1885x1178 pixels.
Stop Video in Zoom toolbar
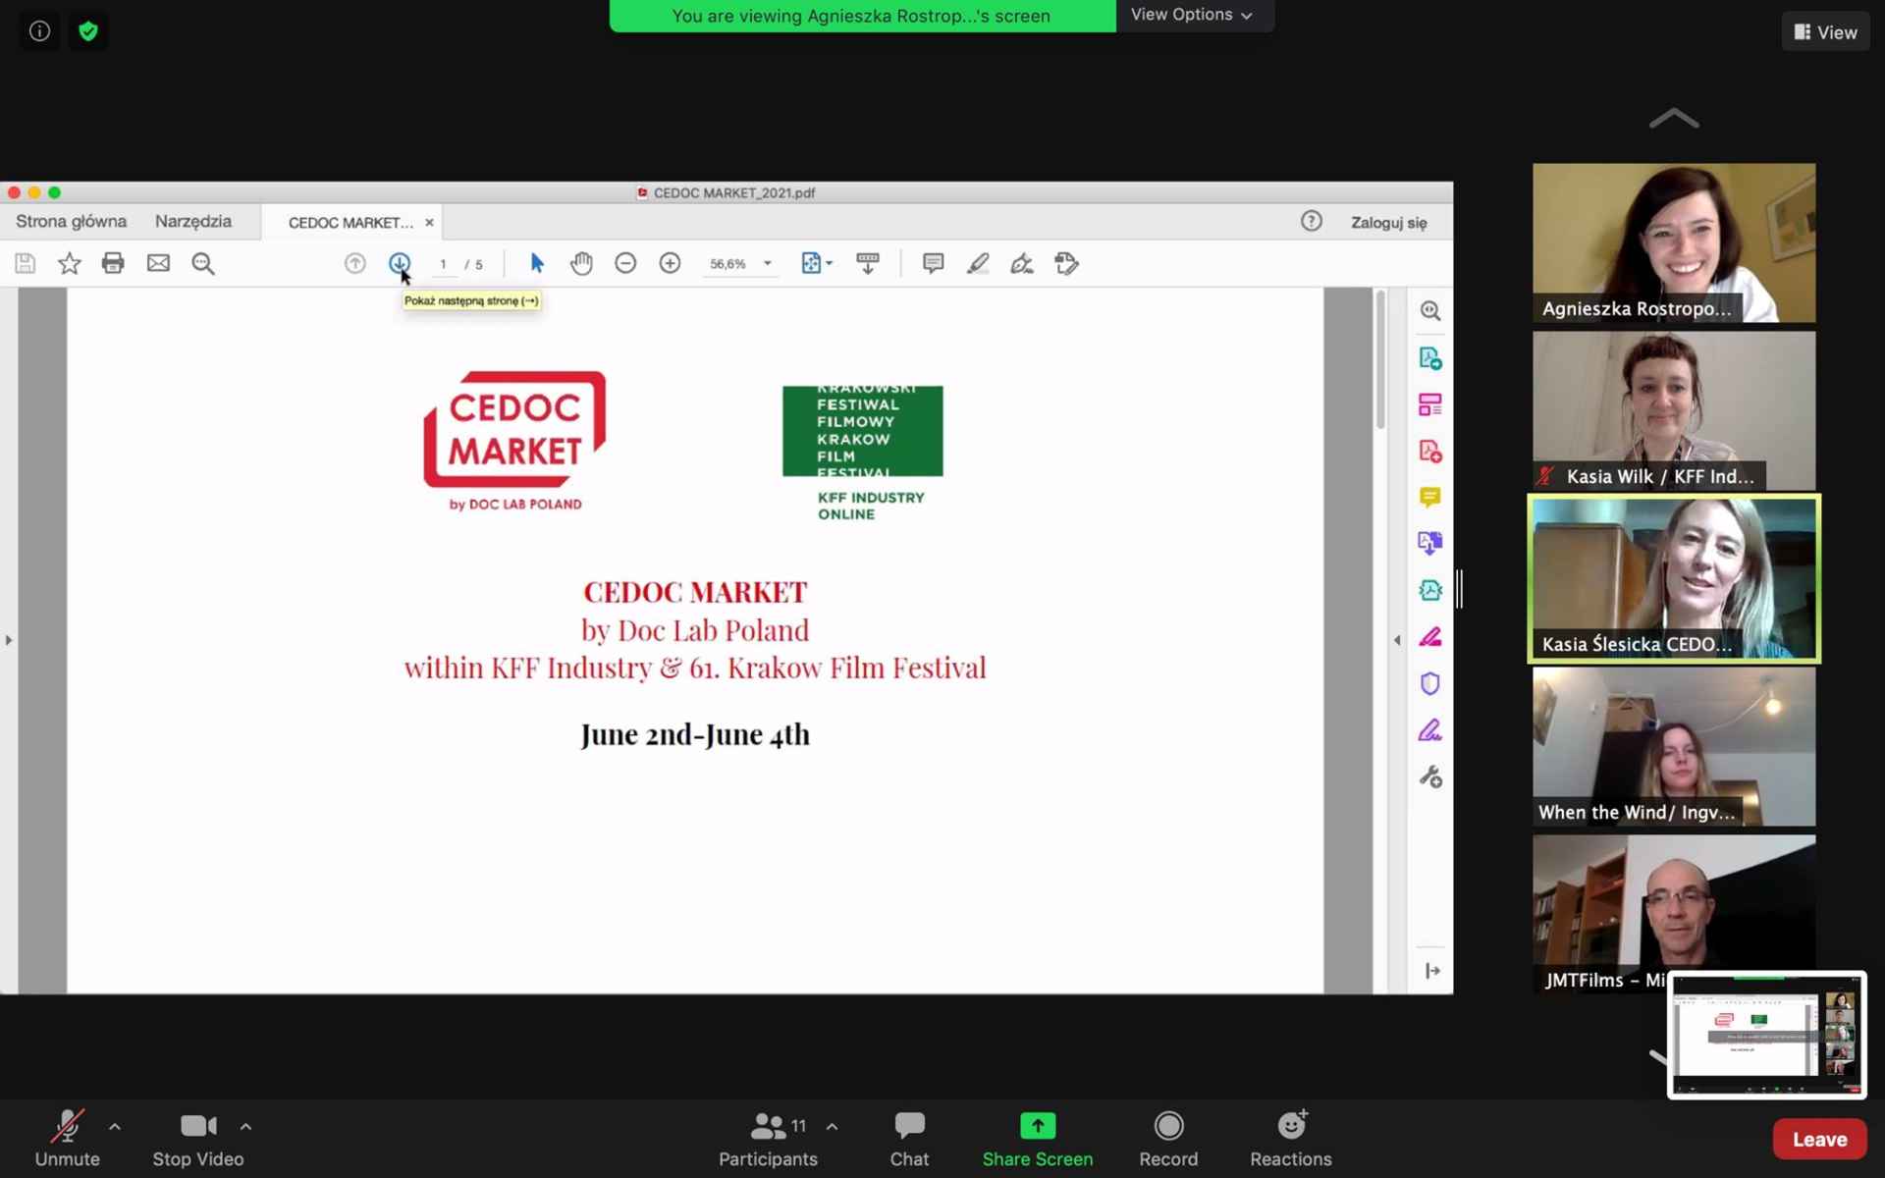[198, 1139]
